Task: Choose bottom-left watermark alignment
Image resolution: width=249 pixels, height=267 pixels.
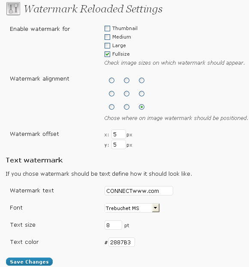Action: pyautogui.click(x=111, y=107)
